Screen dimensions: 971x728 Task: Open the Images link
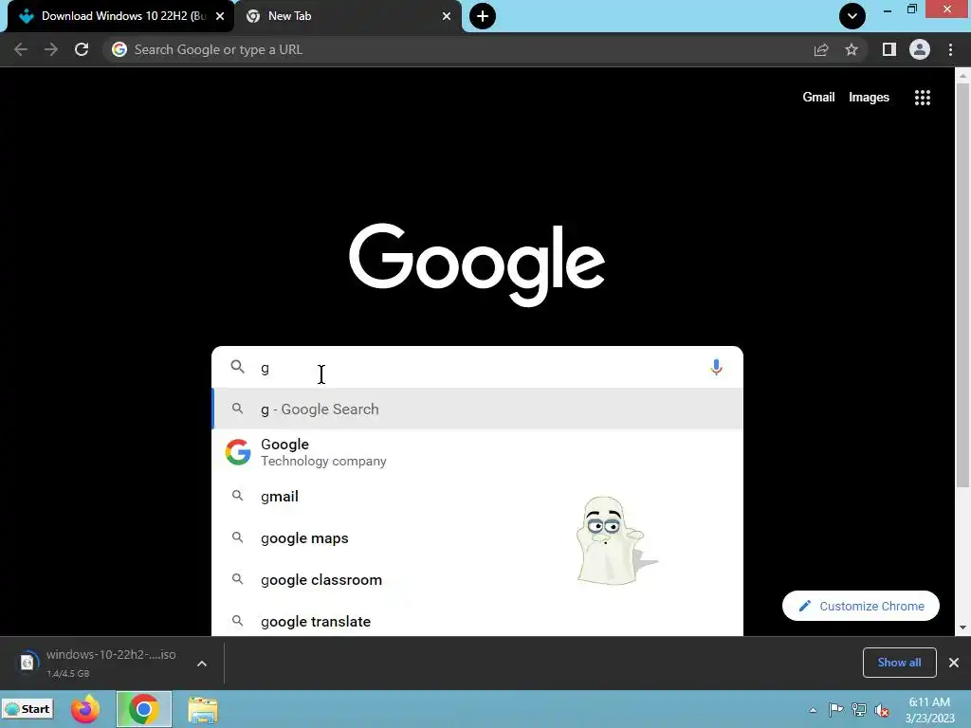pos(869,98)
